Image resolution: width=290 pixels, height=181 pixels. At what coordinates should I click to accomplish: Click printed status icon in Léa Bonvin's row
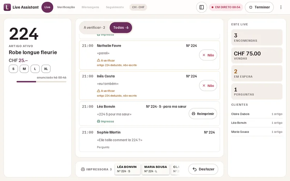[x=99, y=121]
